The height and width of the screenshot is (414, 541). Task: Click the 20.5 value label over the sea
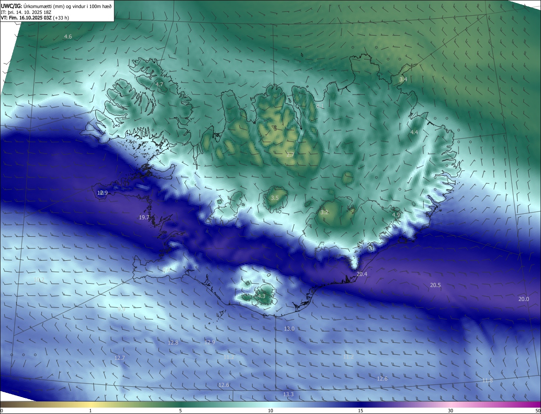(x=435, y=285)
